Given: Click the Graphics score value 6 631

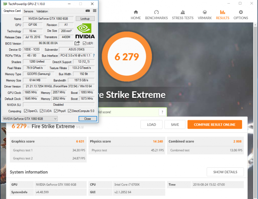Looking at the screenshot, I should click(80, 141).
